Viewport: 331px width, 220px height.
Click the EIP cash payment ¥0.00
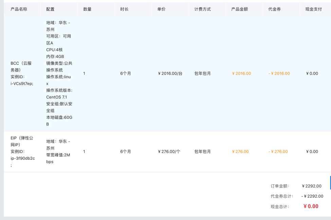point(312,152)
